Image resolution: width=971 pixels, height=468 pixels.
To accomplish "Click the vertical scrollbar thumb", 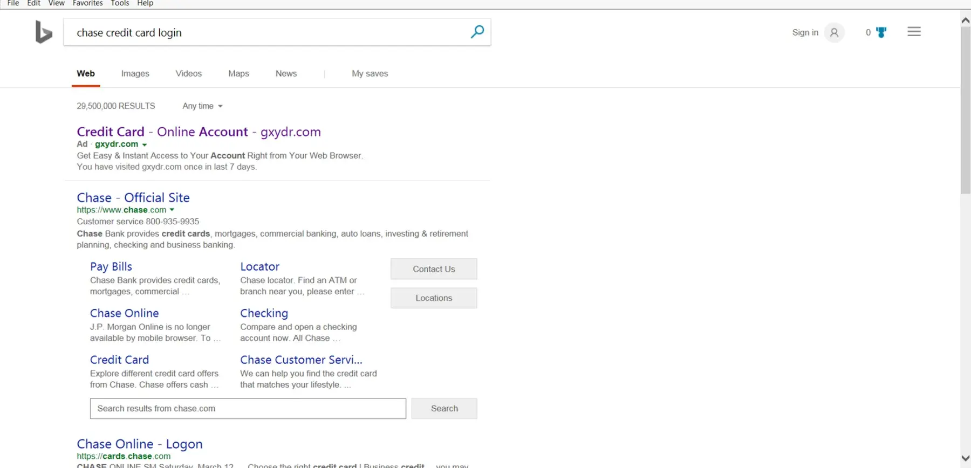I will tap(965, 108).
